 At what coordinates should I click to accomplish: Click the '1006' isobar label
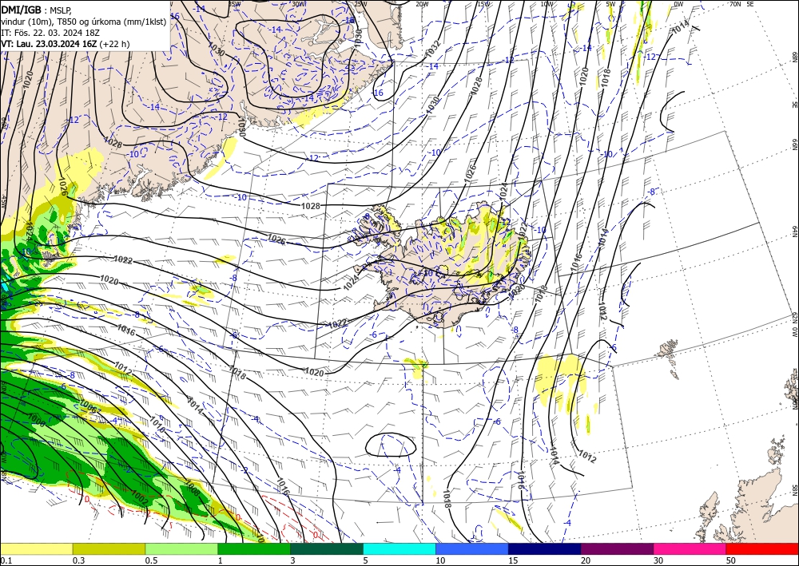coord(89,406)
